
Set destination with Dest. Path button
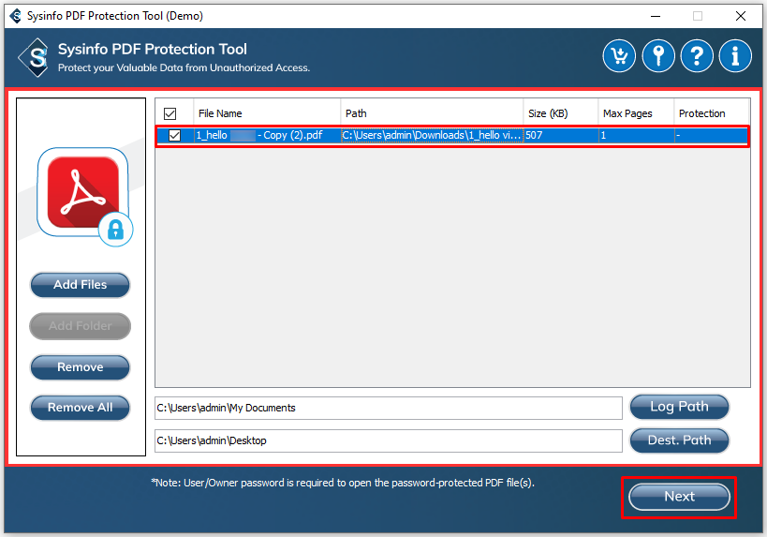click(679, 440)
